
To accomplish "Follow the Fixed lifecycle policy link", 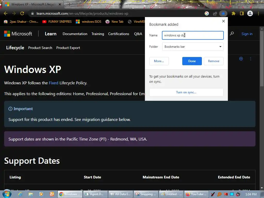I will (x=54, y=83).
